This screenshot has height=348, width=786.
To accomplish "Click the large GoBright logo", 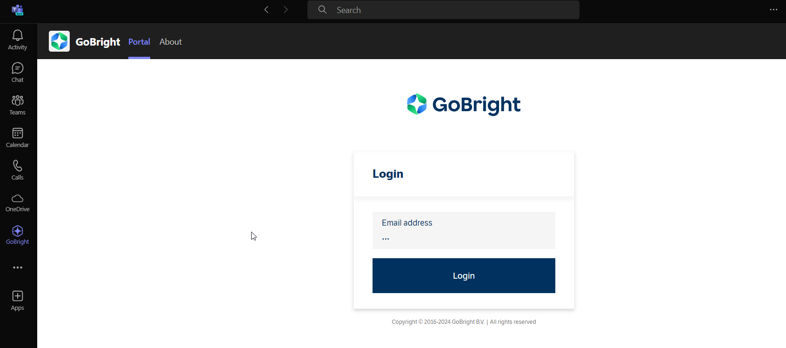I will click(464, 104).
